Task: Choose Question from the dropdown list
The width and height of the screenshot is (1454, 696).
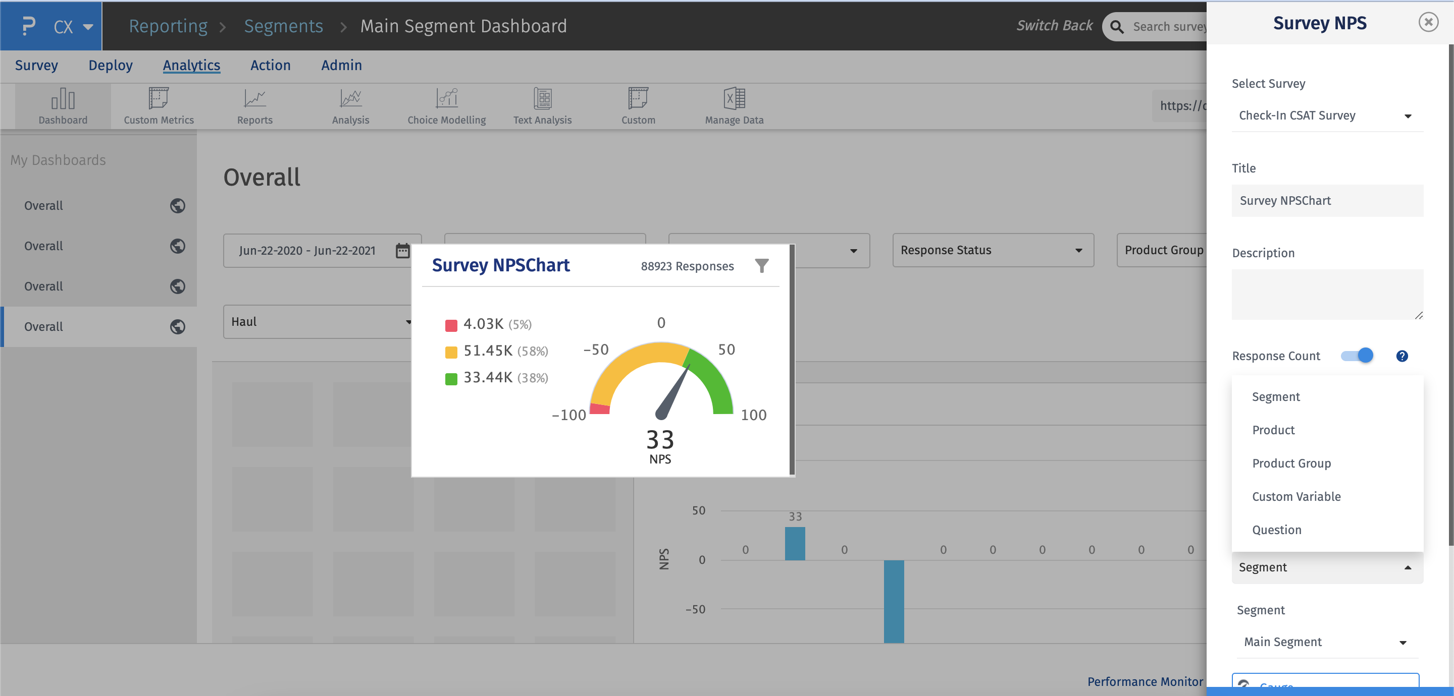Action: pos(1327,530)
